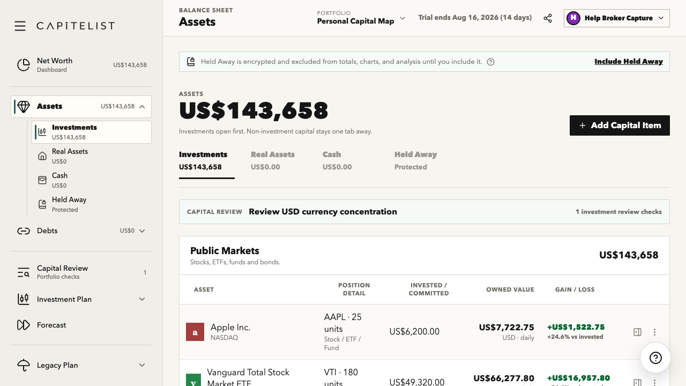Image resolution: width=686 pixels, height=386 pixels.
Task: Switch to the Cash tab
Action: (337, 160)
